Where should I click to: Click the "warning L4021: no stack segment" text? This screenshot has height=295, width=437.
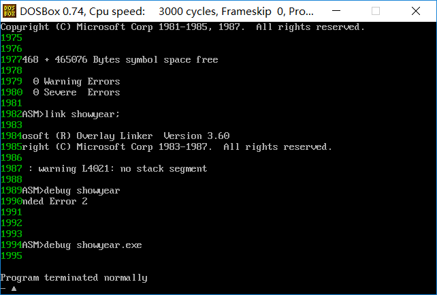point(123,169)
